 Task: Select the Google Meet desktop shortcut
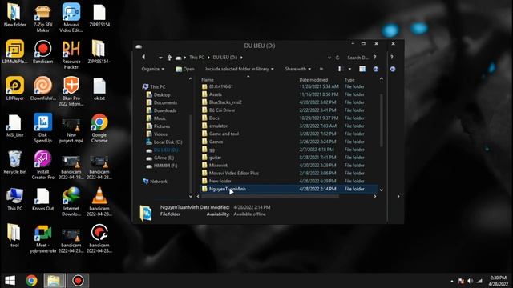[x=42, y=238]
